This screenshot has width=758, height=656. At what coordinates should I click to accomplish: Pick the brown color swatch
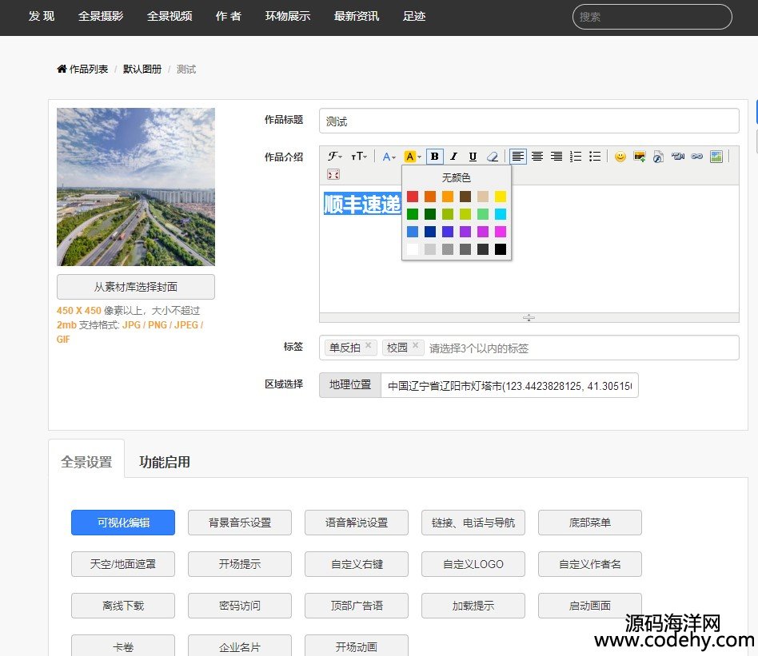click(465, 196)
